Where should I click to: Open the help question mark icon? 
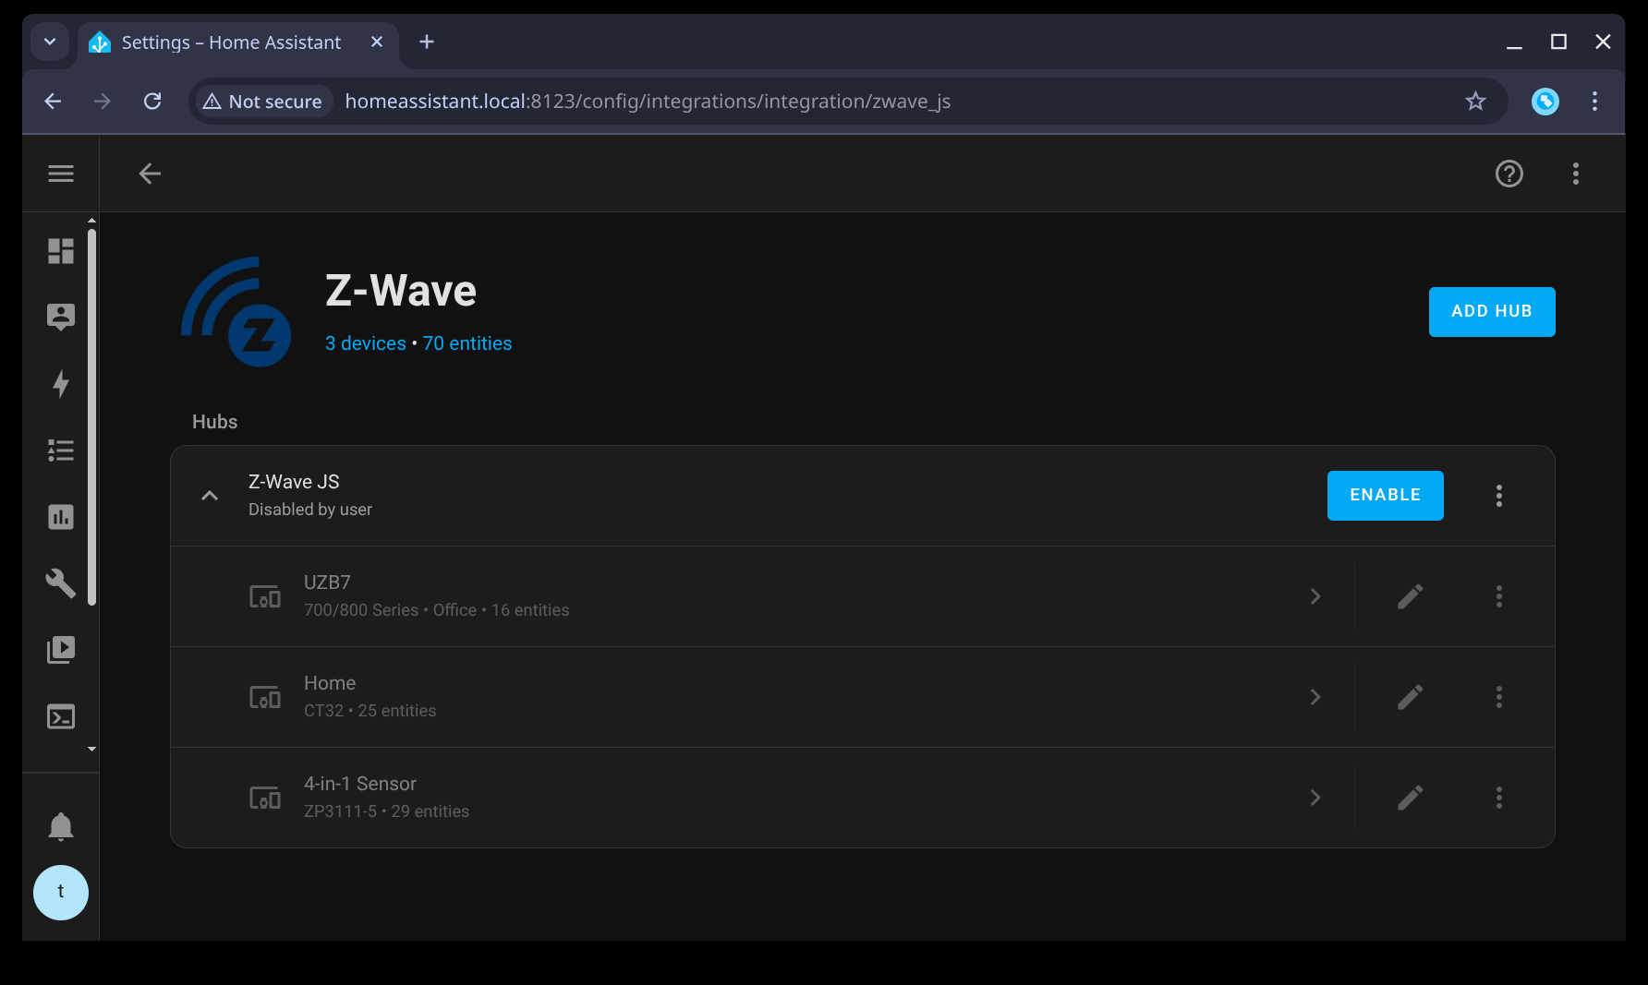[1509, 174]
